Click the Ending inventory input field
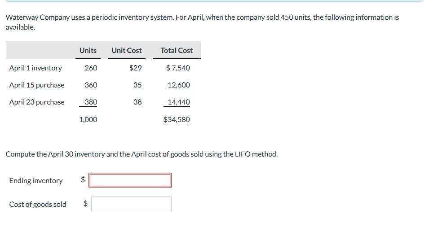 click(130, 180)
